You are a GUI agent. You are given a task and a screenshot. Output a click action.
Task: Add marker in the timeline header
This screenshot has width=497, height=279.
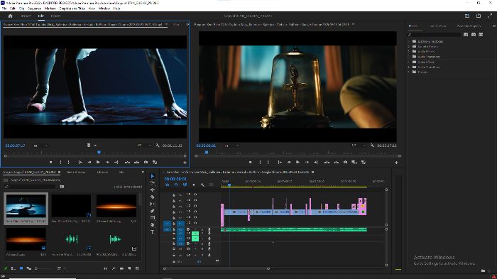[x=194, y=185]
